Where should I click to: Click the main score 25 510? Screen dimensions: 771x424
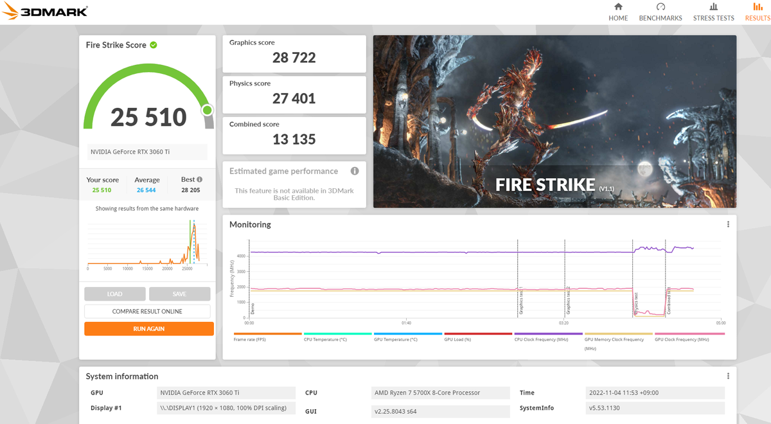click(x=148, y=117)
